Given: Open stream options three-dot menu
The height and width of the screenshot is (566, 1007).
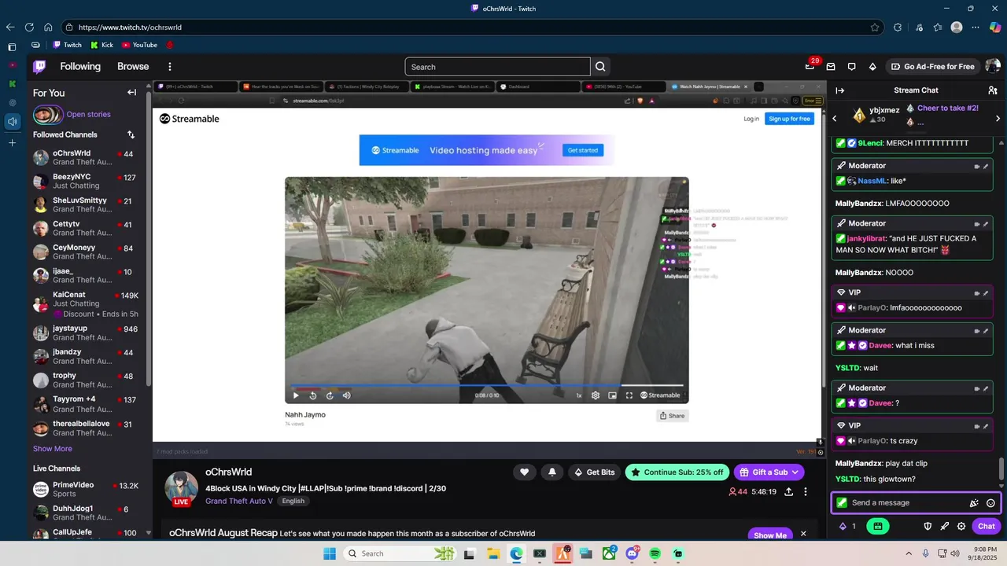Looking at the screenshot, I should [x=805, y=491].
